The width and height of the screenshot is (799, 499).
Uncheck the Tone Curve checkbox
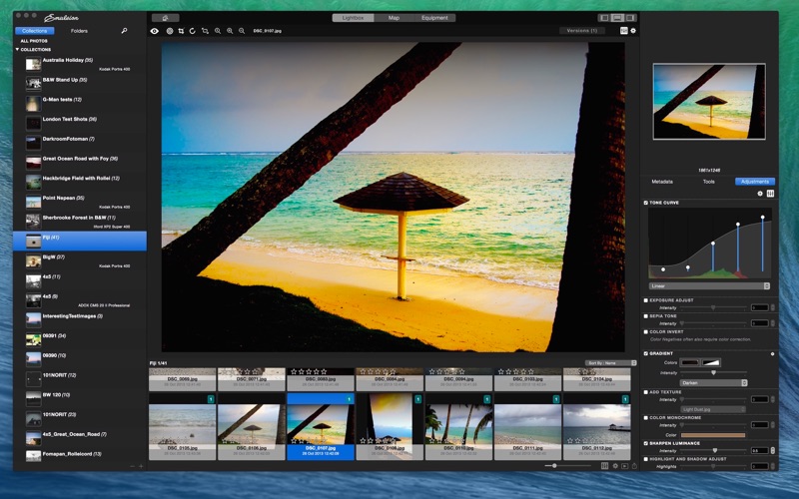pos(646,203)
